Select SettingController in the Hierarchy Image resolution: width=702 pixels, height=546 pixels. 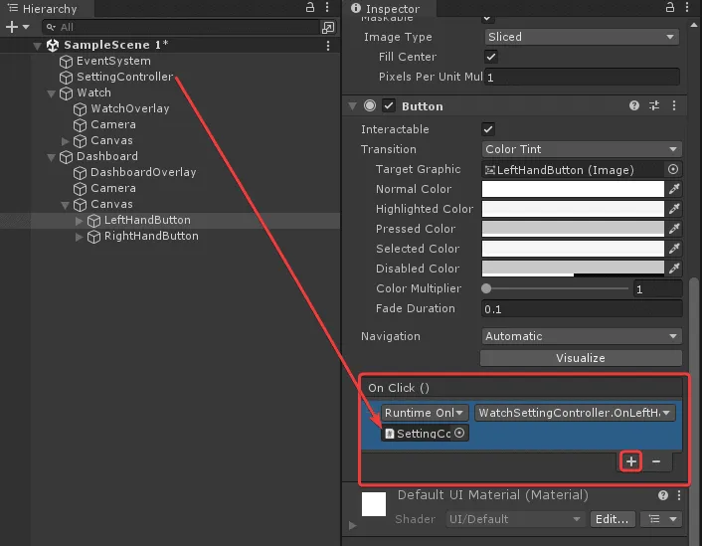point(125,77)
